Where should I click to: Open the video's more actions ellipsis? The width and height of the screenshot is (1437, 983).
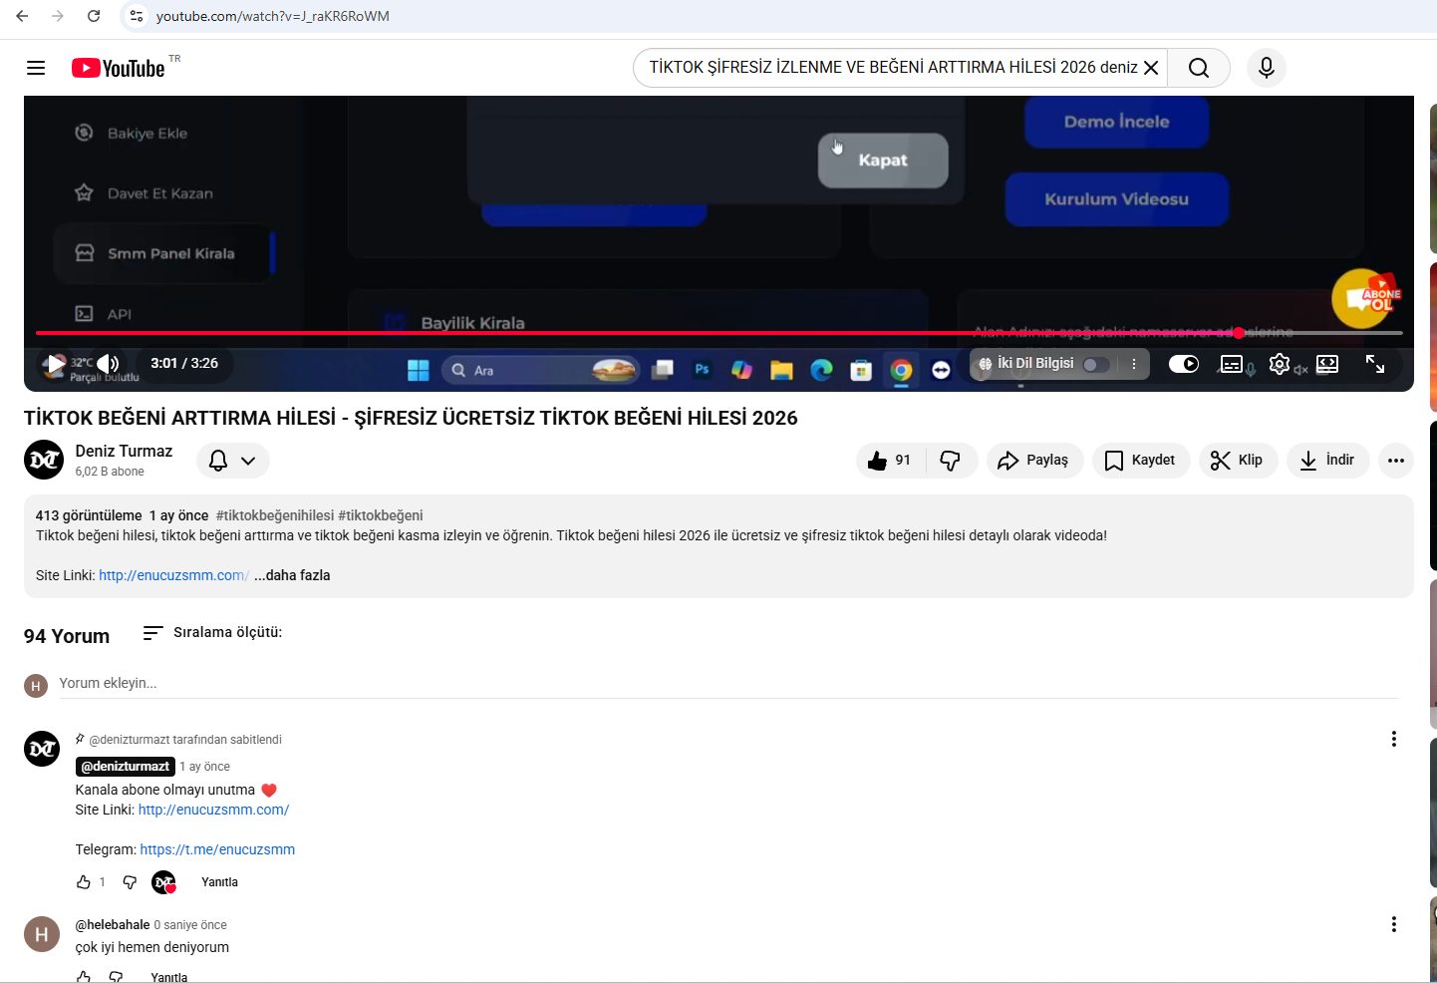click(x=1396, y=460)
